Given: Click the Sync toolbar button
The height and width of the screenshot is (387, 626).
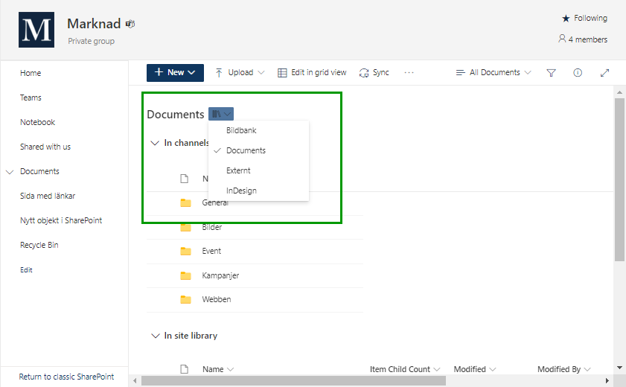Looking at the screenshot, I should click(x=374, y=73).
